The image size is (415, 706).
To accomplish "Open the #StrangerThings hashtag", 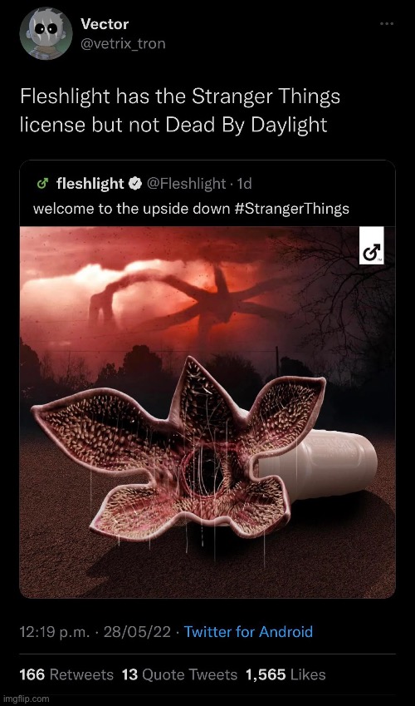I will click(x=292, y=209).
